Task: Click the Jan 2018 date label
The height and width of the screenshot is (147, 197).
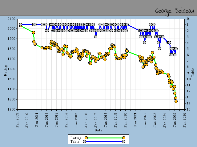Action: click(106, 120)
